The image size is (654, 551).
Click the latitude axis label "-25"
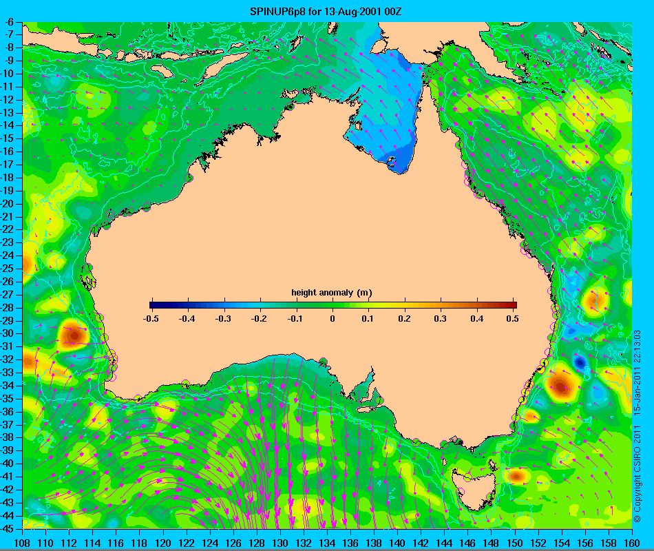7,269
